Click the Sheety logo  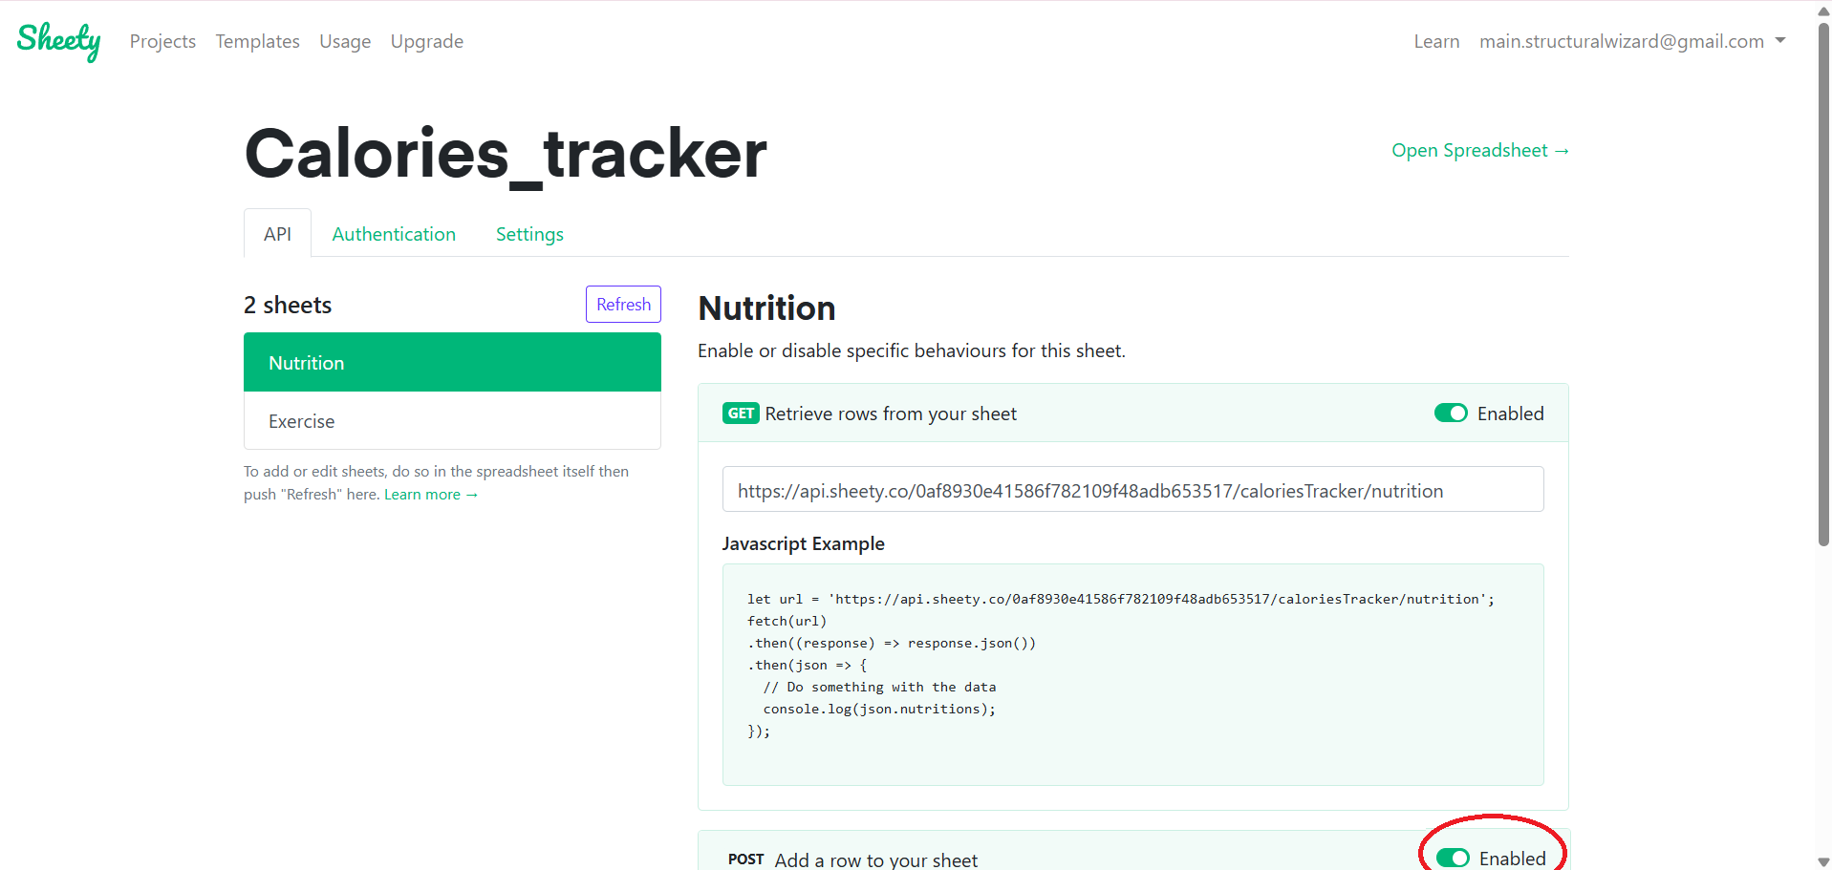58,41
